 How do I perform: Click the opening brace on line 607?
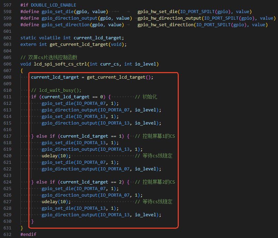click(22, 71)
